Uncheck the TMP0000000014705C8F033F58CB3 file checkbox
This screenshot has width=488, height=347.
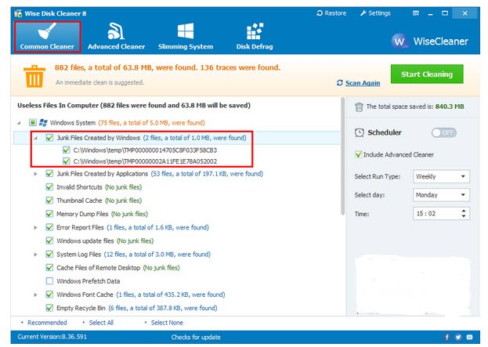click(66, 150)
